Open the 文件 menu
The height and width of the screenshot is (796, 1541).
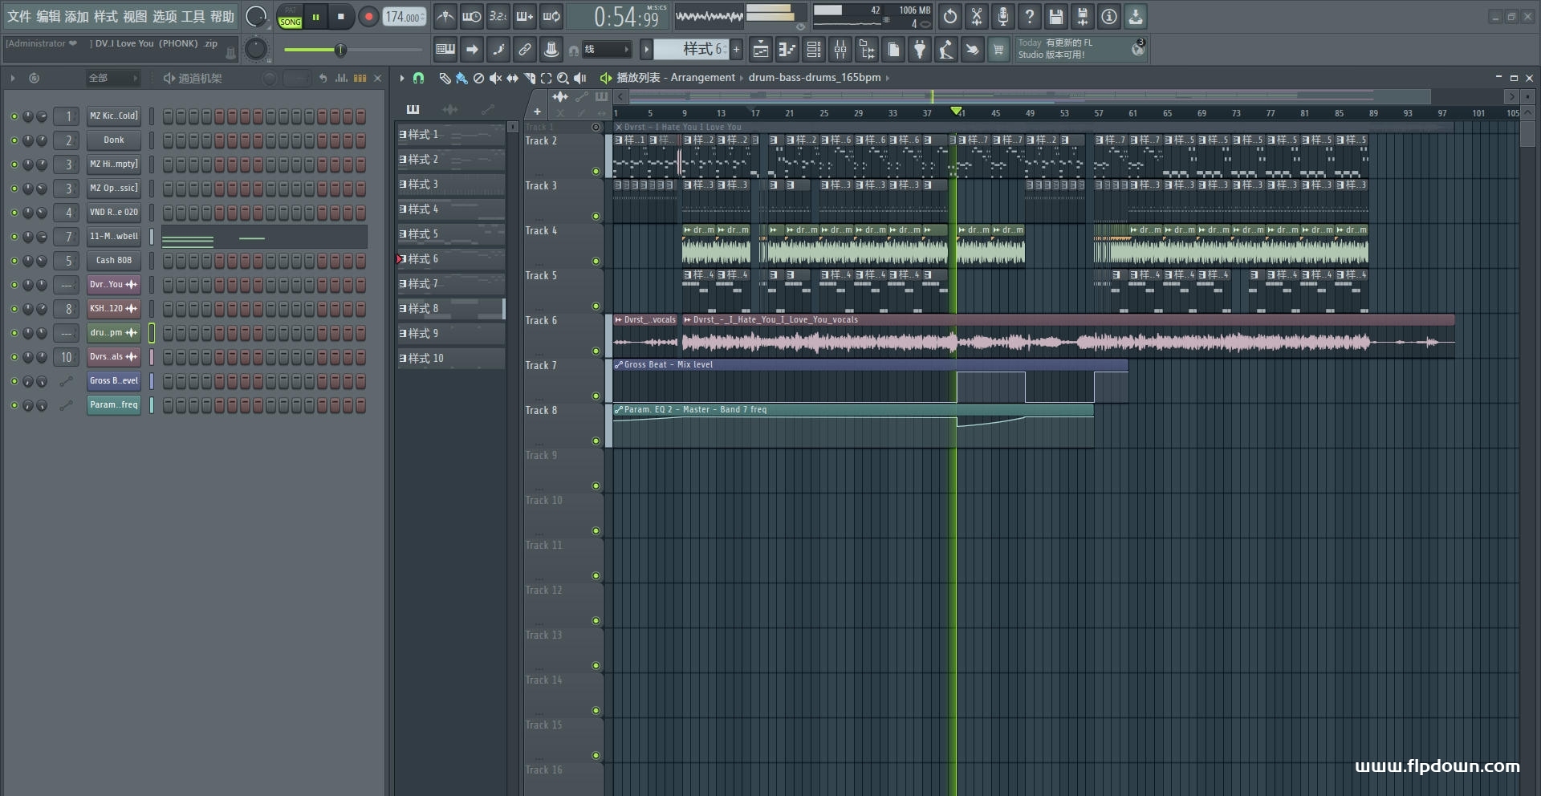pyautogui.click(x=19, y=16)
